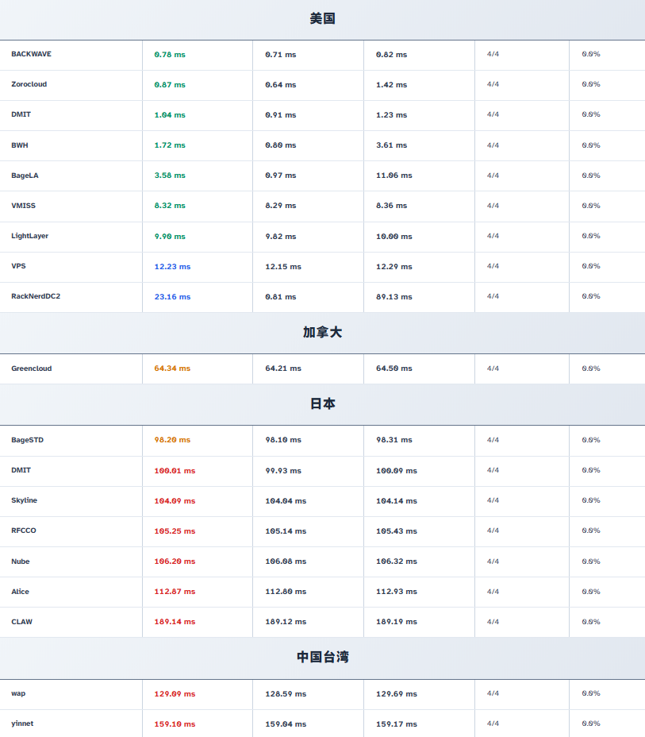645x737 pixels.
Task: Click the BACKWAVE node name
Action: coord(31,54)
